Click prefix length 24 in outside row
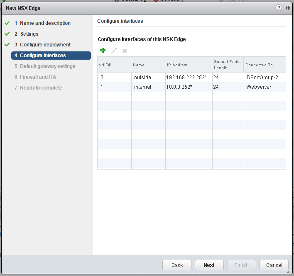Viewport: 294px width, 276px height. tap(228, 77)
